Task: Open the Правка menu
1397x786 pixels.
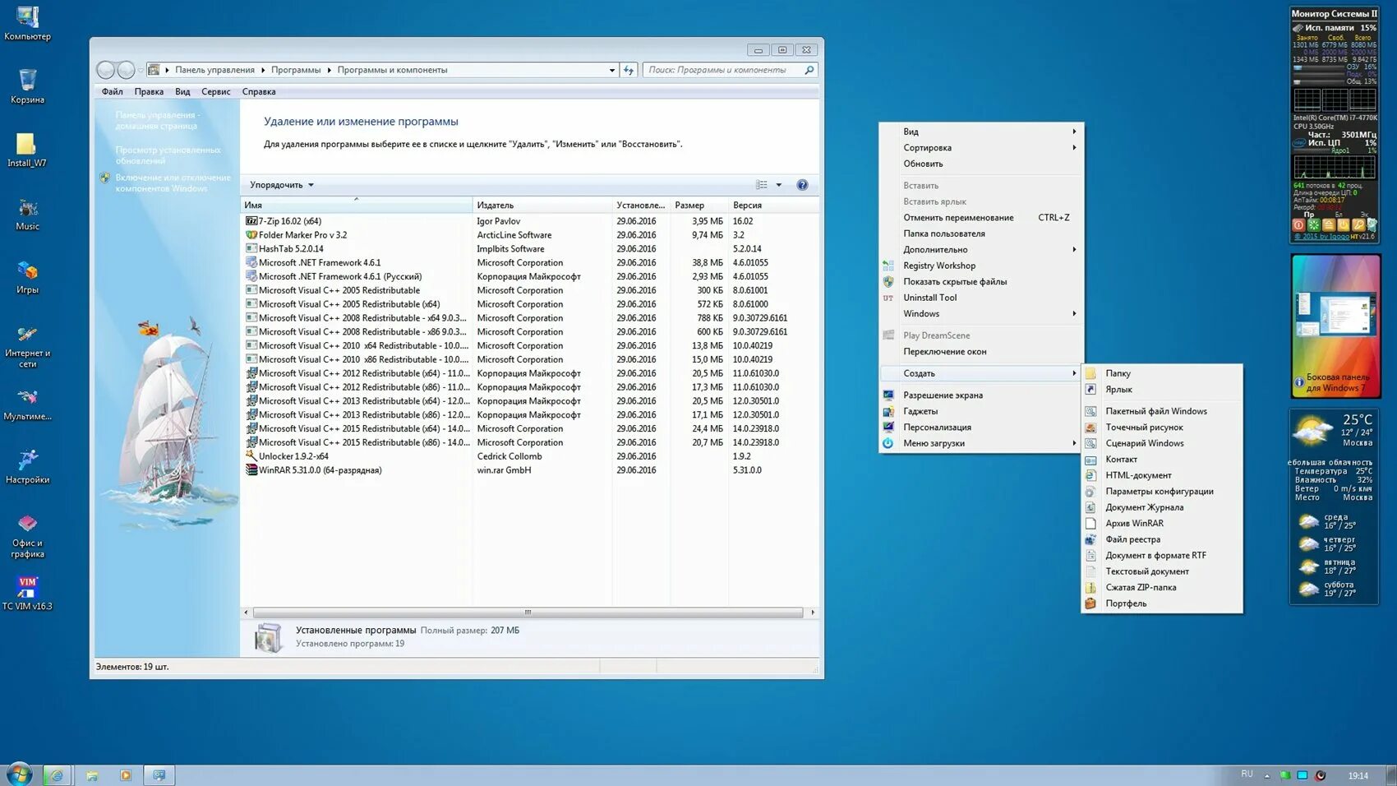Action: tap(149, 92)
